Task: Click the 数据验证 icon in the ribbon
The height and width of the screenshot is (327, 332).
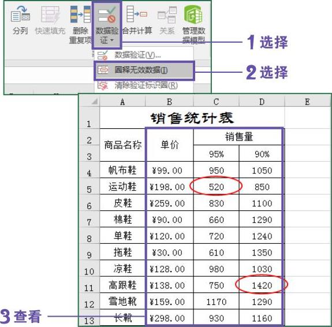Action: point(107,15)
